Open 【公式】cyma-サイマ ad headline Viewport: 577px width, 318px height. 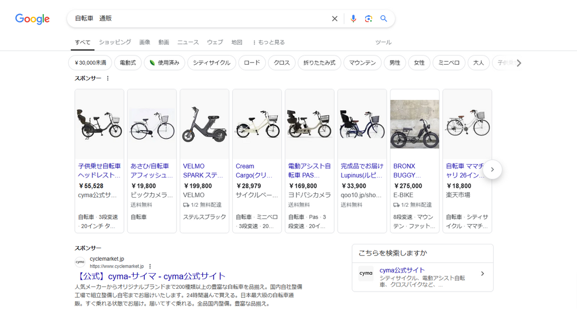click(x=150, y=276)
